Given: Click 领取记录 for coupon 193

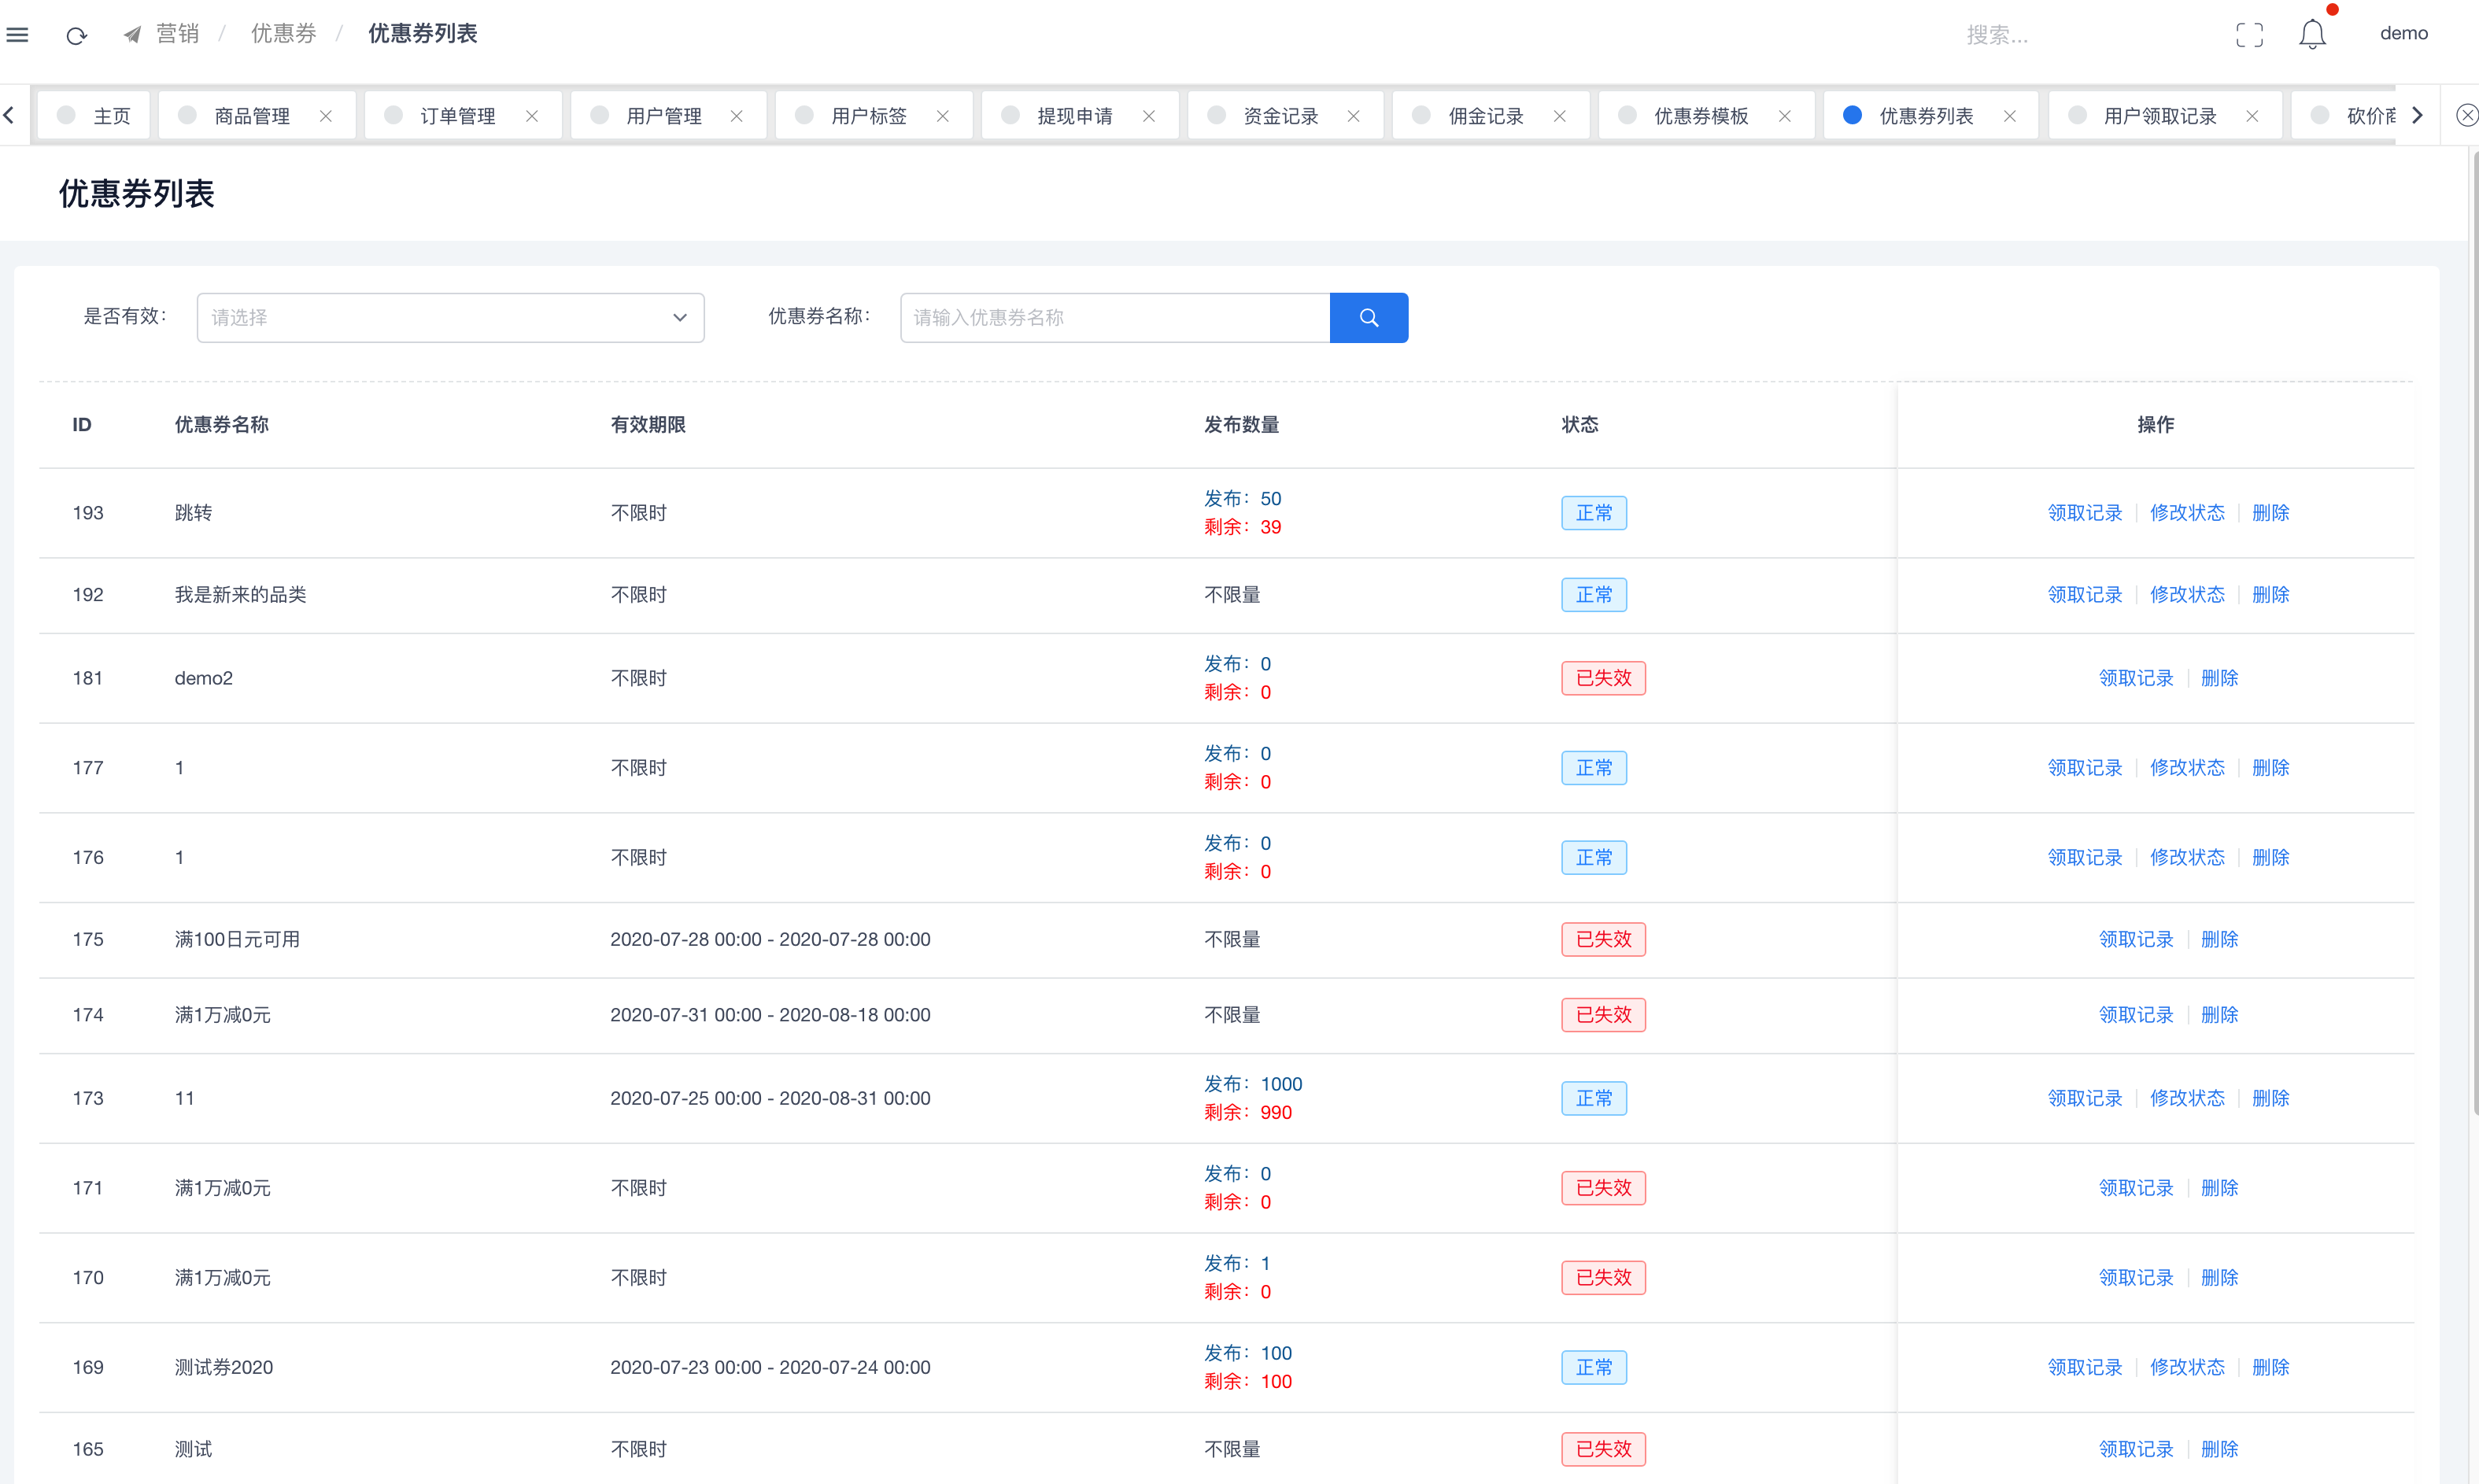Looking at the screenshot, I should tap(2085, 513).
